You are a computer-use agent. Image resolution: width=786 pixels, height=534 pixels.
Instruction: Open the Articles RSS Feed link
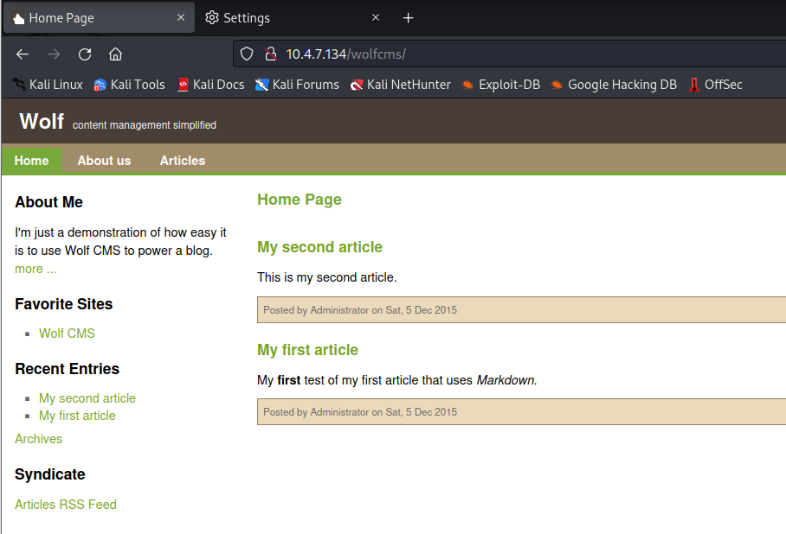tap(66, 505)
